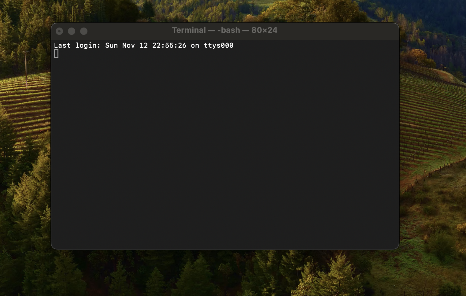The width and height of the screenshot is (466, 296).
Task: Click the '80×24' size indicator text
Action: (264, 30)
